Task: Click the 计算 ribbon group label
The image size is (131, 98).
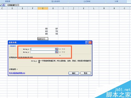Action: 116,1
